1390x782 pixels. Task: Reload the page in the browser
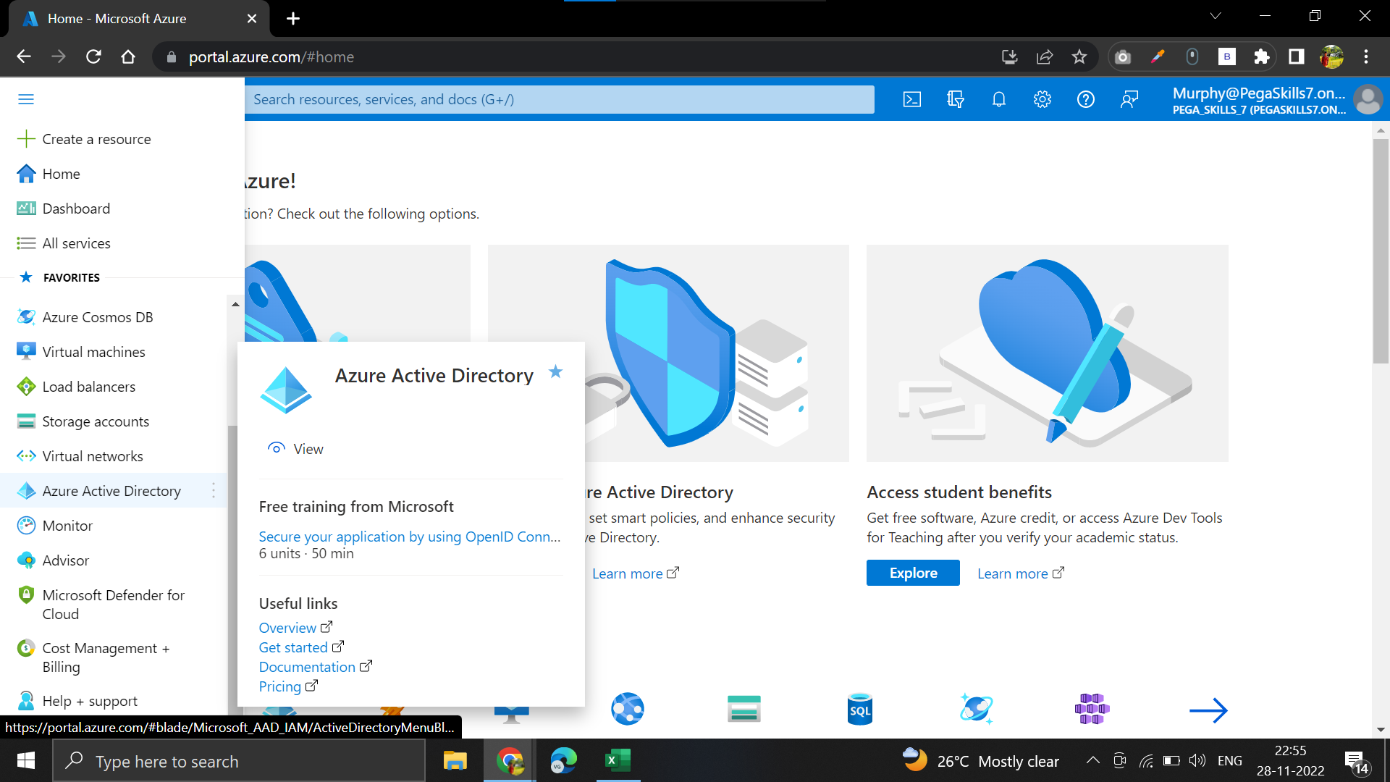(93, 56)
